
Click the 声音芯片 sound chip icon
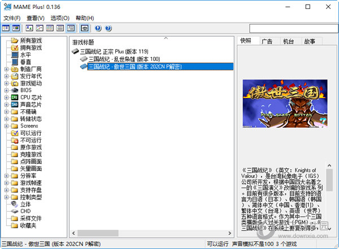click(15, 105)
